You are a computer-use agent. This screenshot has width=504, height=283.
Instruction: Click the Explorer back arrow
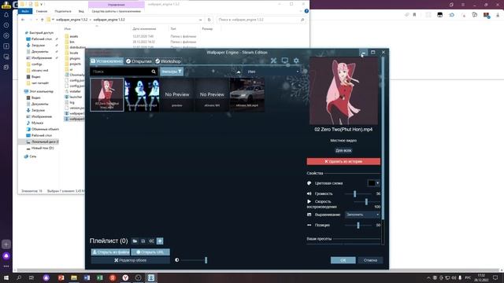23,20
